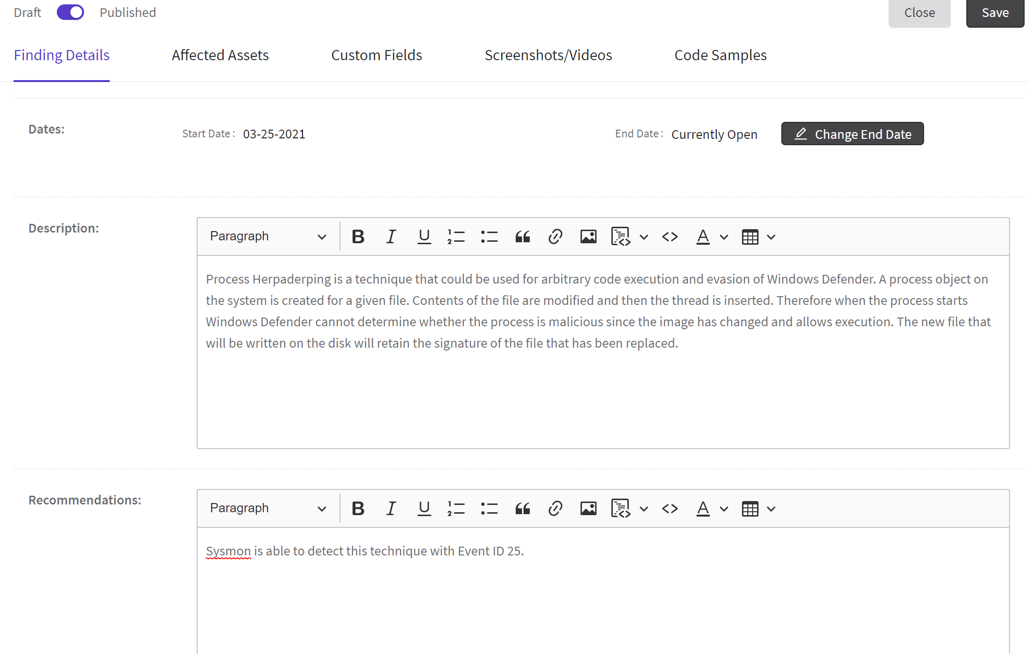Viewport: 1028px width, 654px height.
Task: Open Paragraph style dropdown in Description
Action: (x=268, y=237)
